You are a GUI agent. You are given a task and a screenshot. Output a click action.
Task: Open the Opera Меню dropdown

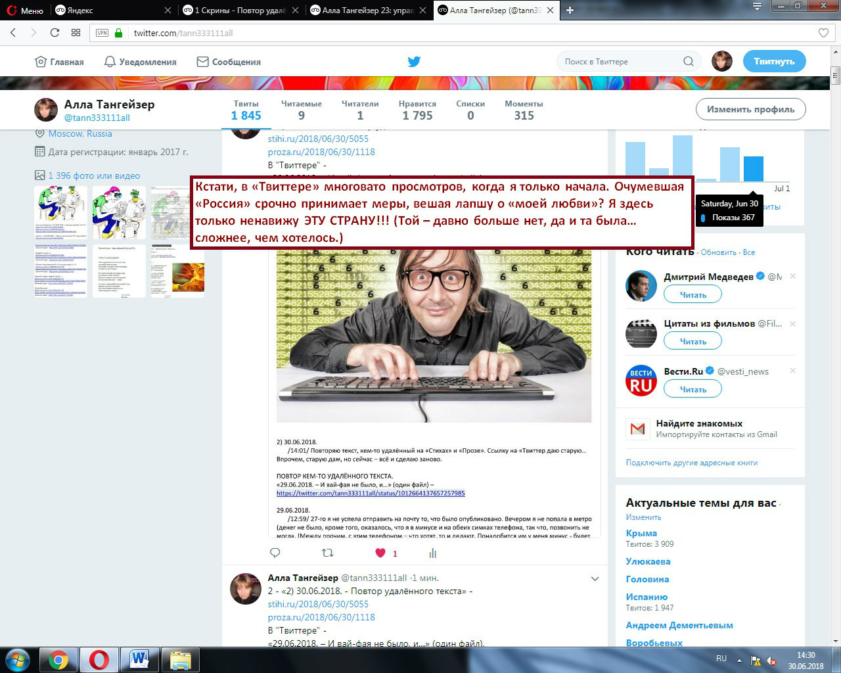24,11
